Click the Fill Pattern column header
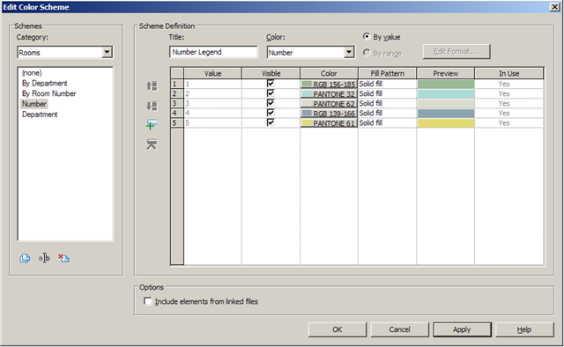 click(x=388, y=73)
